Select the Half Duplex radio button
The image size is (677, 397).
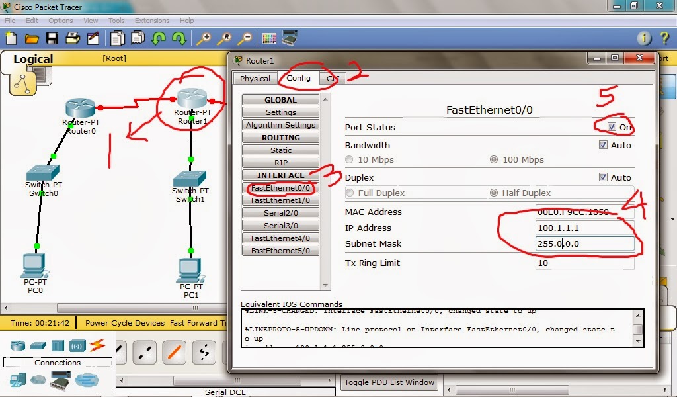494,193
